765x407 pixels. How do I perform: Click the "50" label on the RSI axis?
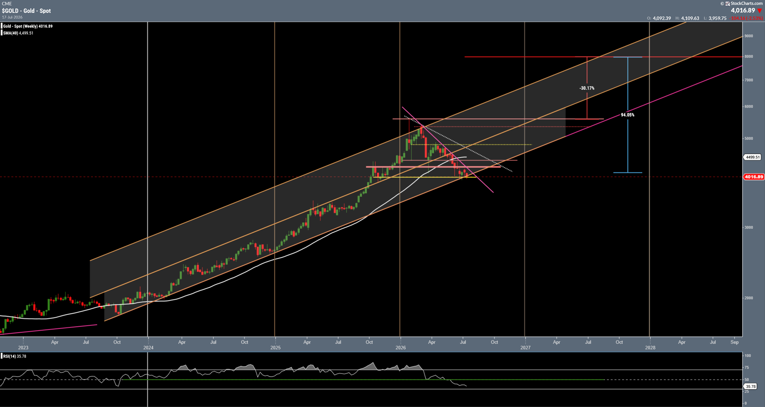click(x=747, y=380)
